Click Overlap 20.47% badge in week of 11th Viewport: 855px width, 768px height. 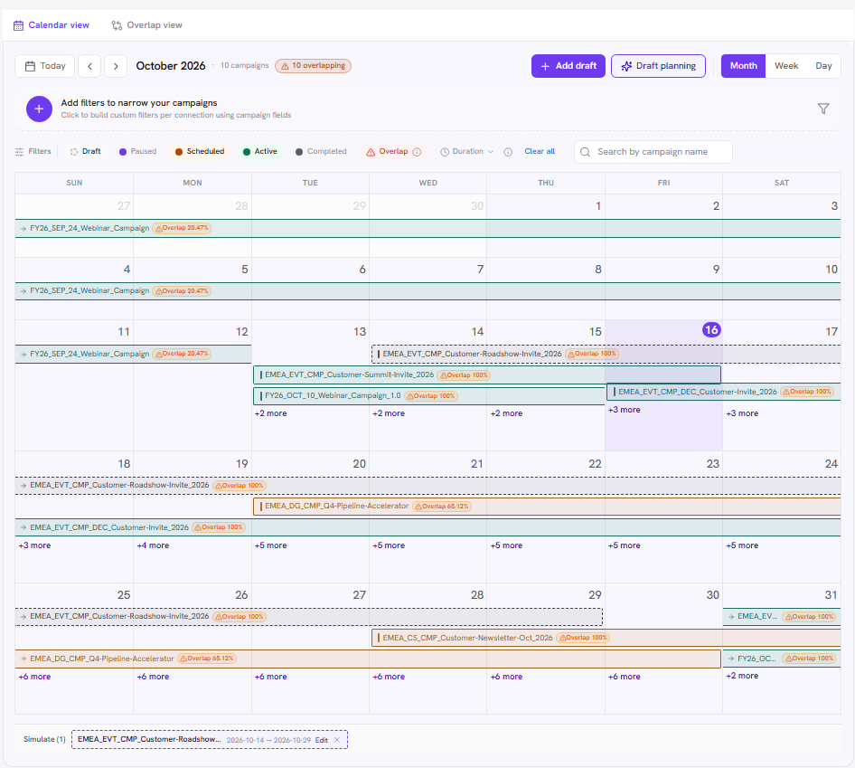182,355
